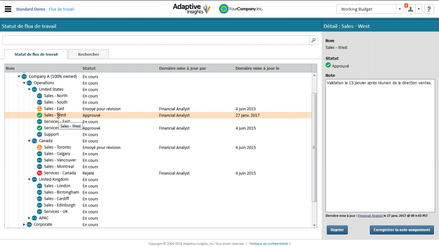439x247 pixels.
Task: Open the Help question mark icon
Action: point(430,9)
